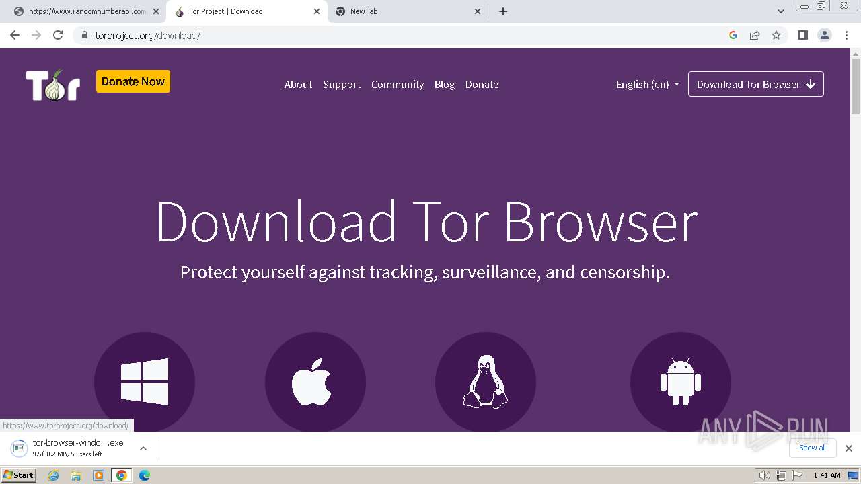Viewport: 861px width, 484px height.
Task: Reload the Tor download page
Action: click(x=58, y=35)
